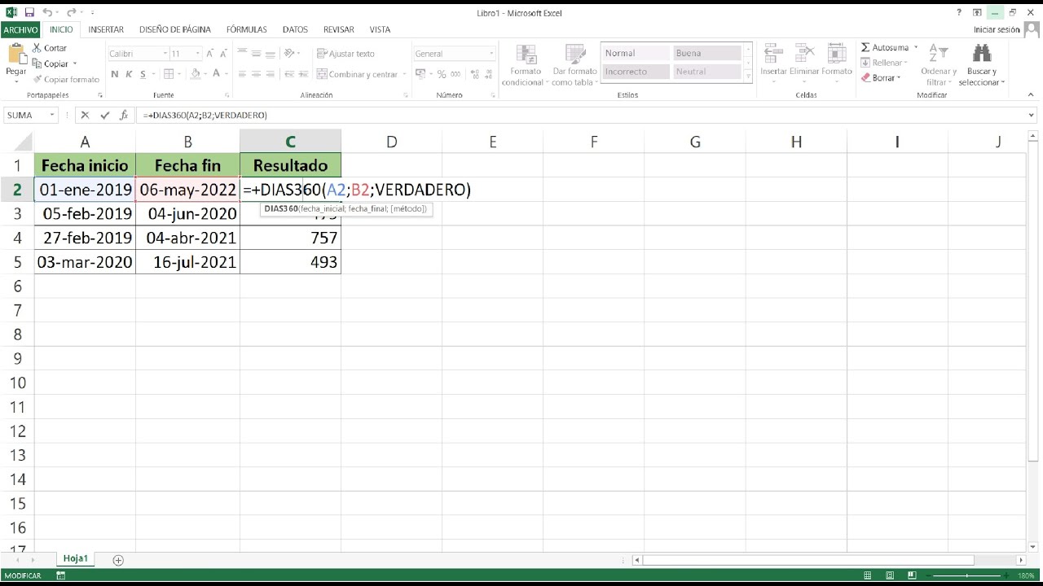Image resolution: width=1043 pixels, height=586 pixels.
Task: Open the SUMA name box dropdown
Action: pos(52,116)
